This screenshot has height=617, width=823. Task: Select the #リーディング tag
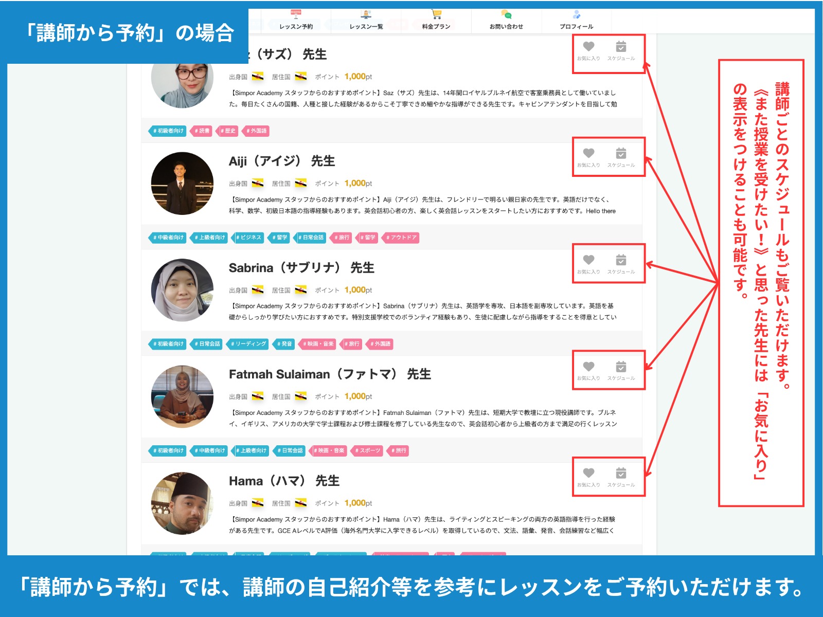pyautogui.click(x=249, y=344)
